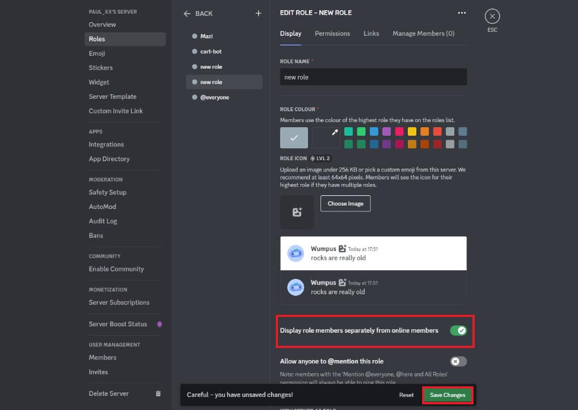
Task: Click Wumpus avatar in dark preview
Action: click(x=296, y=287)
